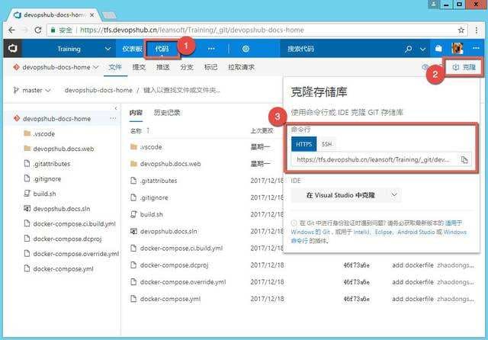Switch to 标记 tags tab

click(x=210, y=67)
